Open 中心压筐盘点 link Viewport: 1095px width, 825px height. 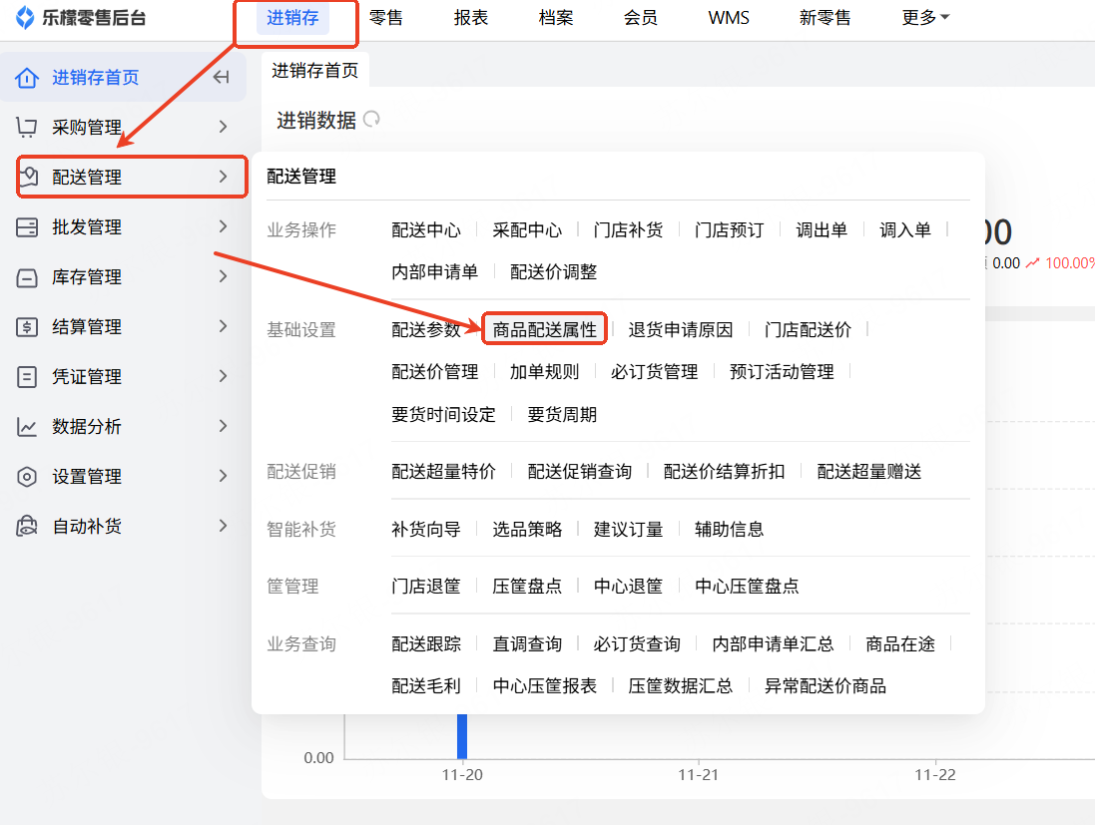point(747,586)
